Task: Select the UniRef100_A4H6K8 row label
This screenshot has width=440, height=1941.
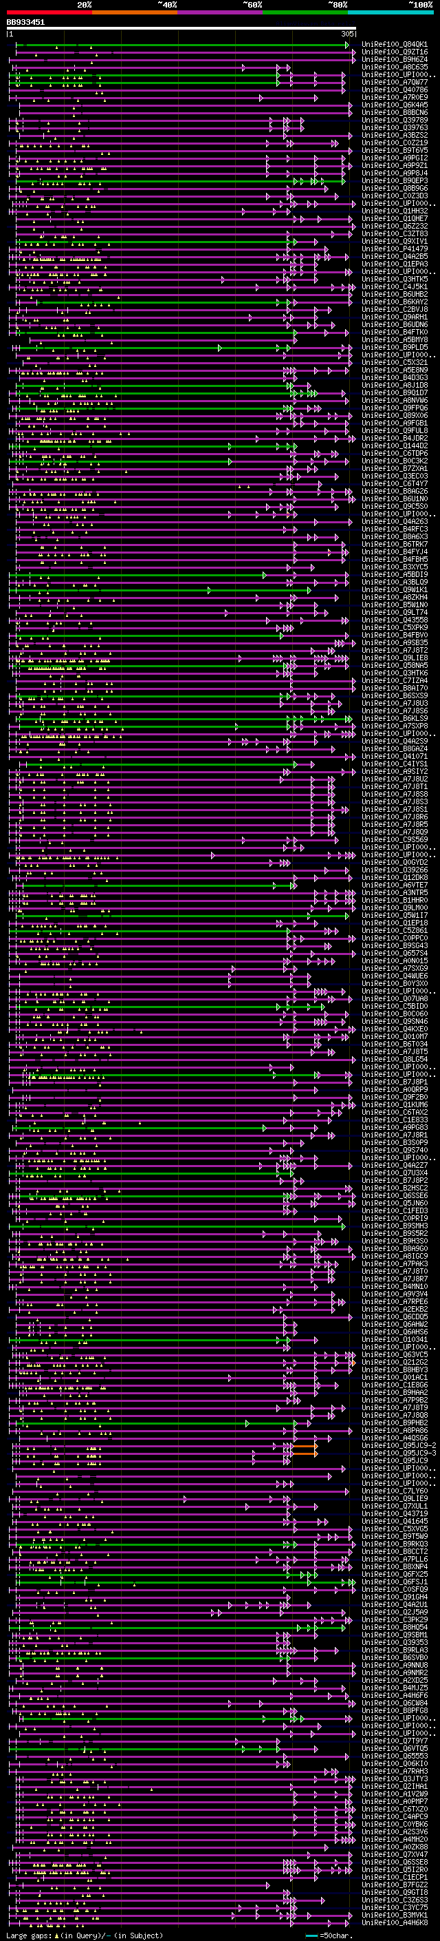Action: pos(395,1923)
